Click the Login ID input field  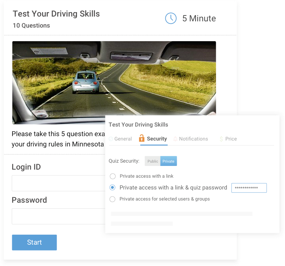59,183
